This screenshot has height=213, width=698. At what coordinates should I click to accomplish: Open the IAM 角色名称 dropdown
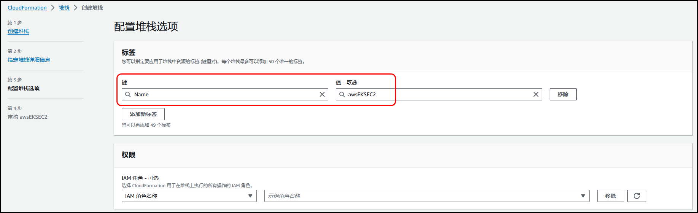189,196
